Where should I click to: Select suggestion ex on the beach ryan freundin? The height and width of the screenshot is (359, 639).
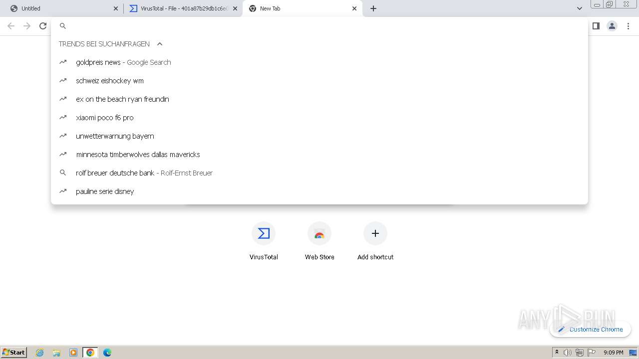pos(319,99)
